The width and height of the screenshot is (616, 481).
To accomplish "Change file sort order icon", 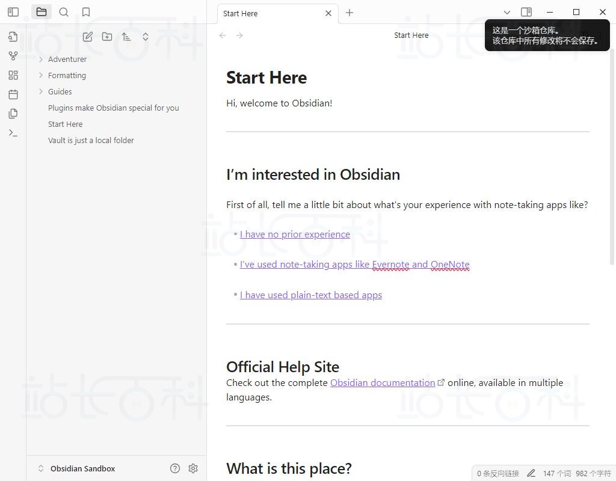I will pos(126,37).
